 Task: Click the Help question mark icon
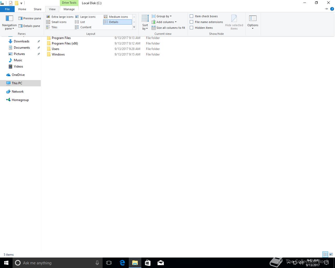point(332,9)
